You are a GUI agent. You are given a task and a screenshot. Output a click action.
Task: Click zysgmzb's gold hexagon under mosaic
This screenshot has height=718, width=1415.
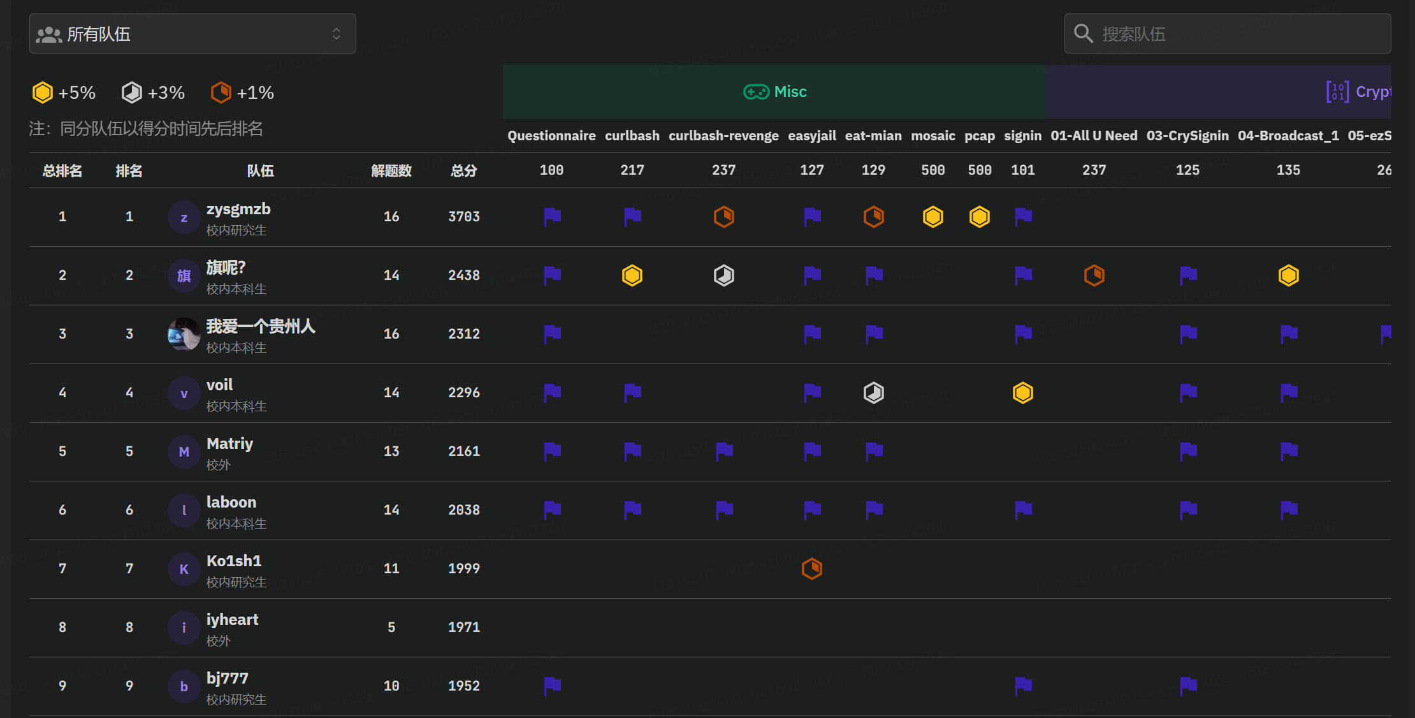[932, 217]
